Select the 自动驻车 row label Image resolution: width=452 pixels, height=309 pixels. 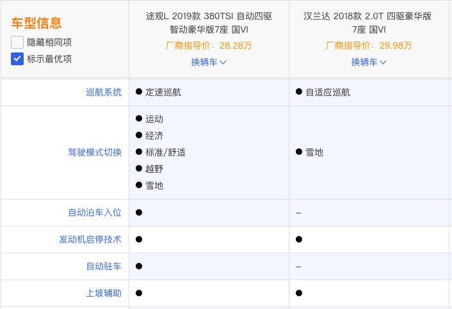(104, 266)
